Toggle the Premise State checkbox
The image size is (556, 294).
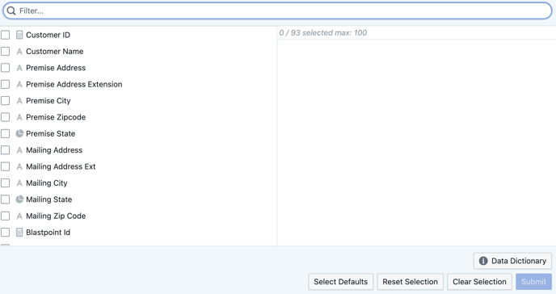click(x=6, y=133)
